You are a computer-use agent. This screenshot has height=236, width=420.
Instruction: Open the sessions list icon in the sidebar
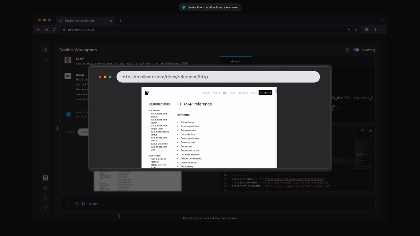pyautogui.click(x=46, y=59)
